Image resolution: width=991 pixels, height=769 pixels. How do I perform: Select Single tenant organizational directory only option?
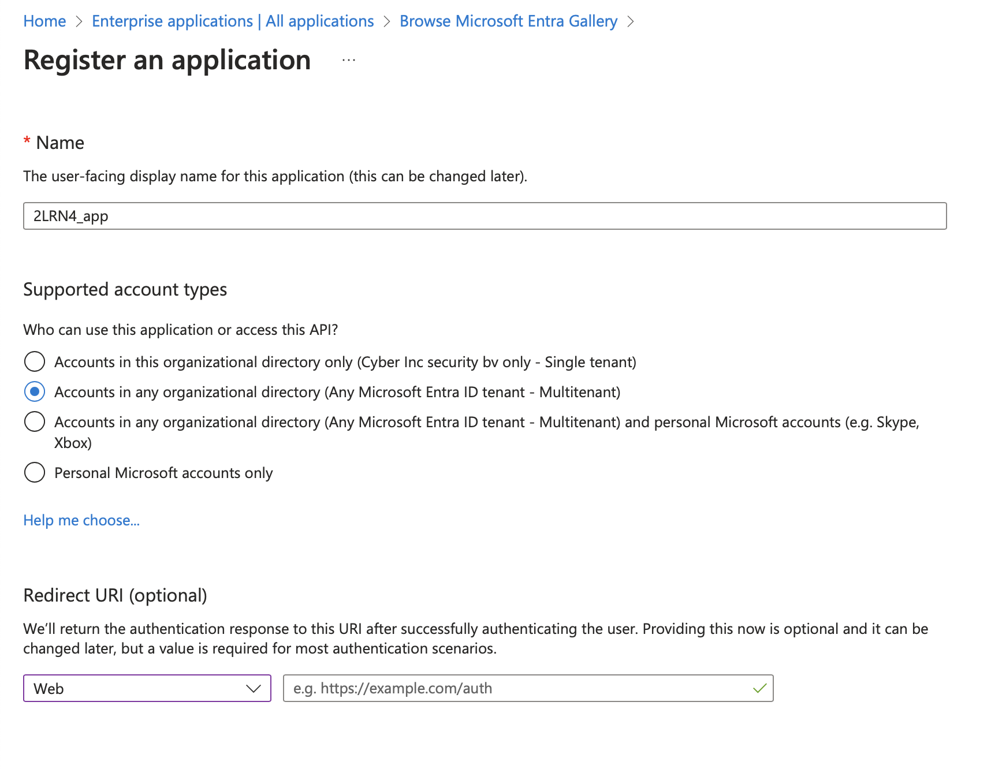35,361
